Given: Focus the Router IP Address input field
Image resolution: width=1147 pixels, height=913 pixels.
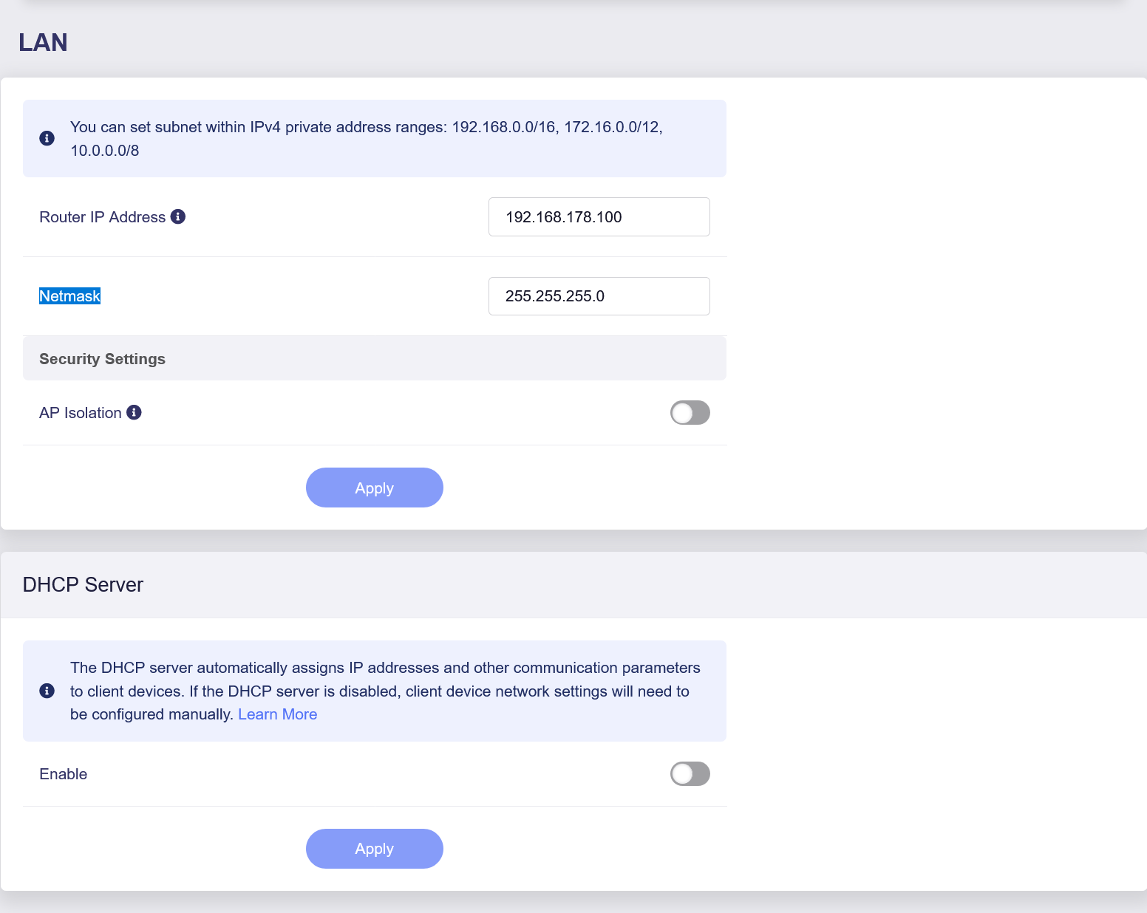Looking at the screenshot, I should click(x=599, y=217).
